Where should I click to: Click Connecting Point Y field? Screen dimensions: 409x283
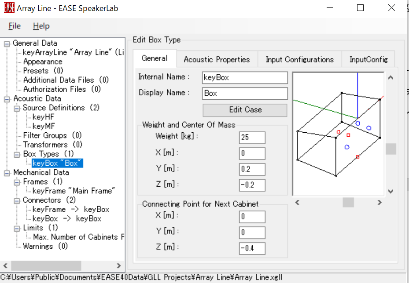(252, 232)
